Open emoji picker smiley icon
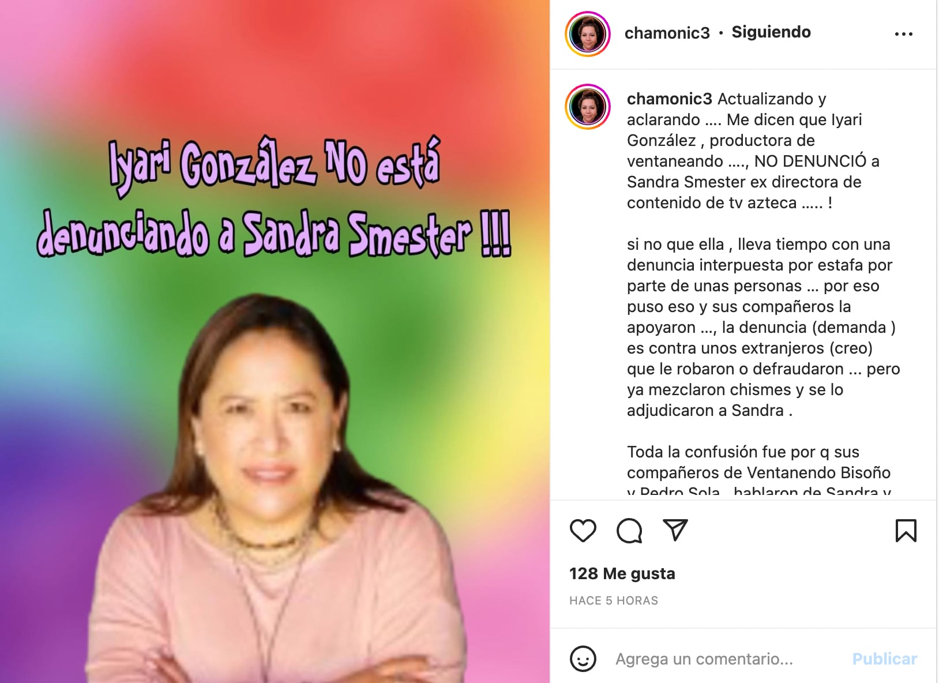Image resolution: width=939 pixels, height=683 pixels. pos(583,659)
